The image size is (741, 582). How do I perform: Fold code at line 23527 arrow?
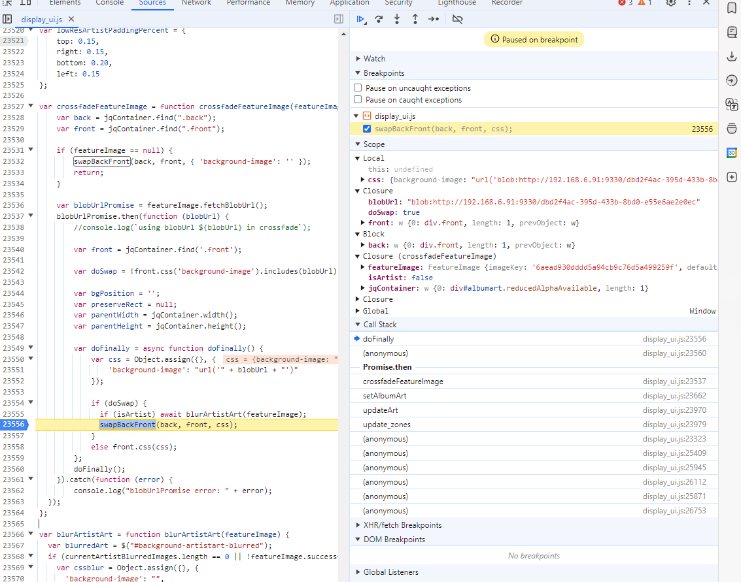31,106
